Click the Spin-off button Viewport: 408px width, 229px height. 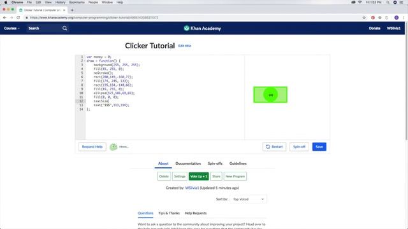pos(299,147)
